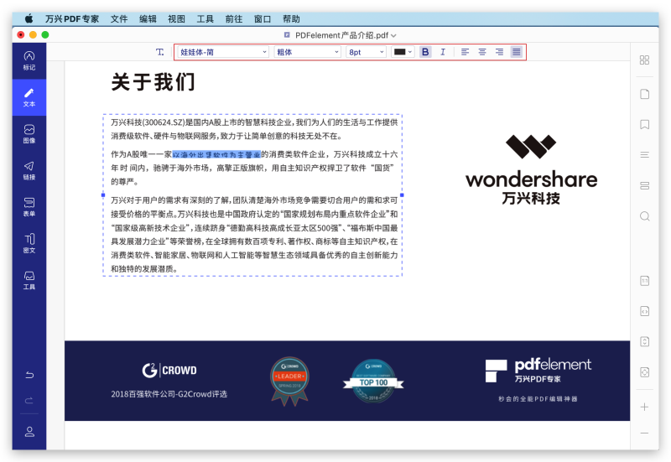This screenshot has width=671, height=462.
Task: Open the 帮助 menu
Action: point(291,18)
